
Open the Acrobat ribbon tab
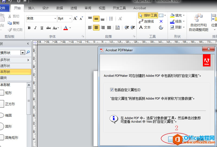pos(140,8)
